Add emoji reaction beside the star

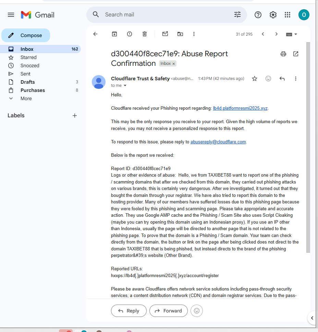(268, 79)
